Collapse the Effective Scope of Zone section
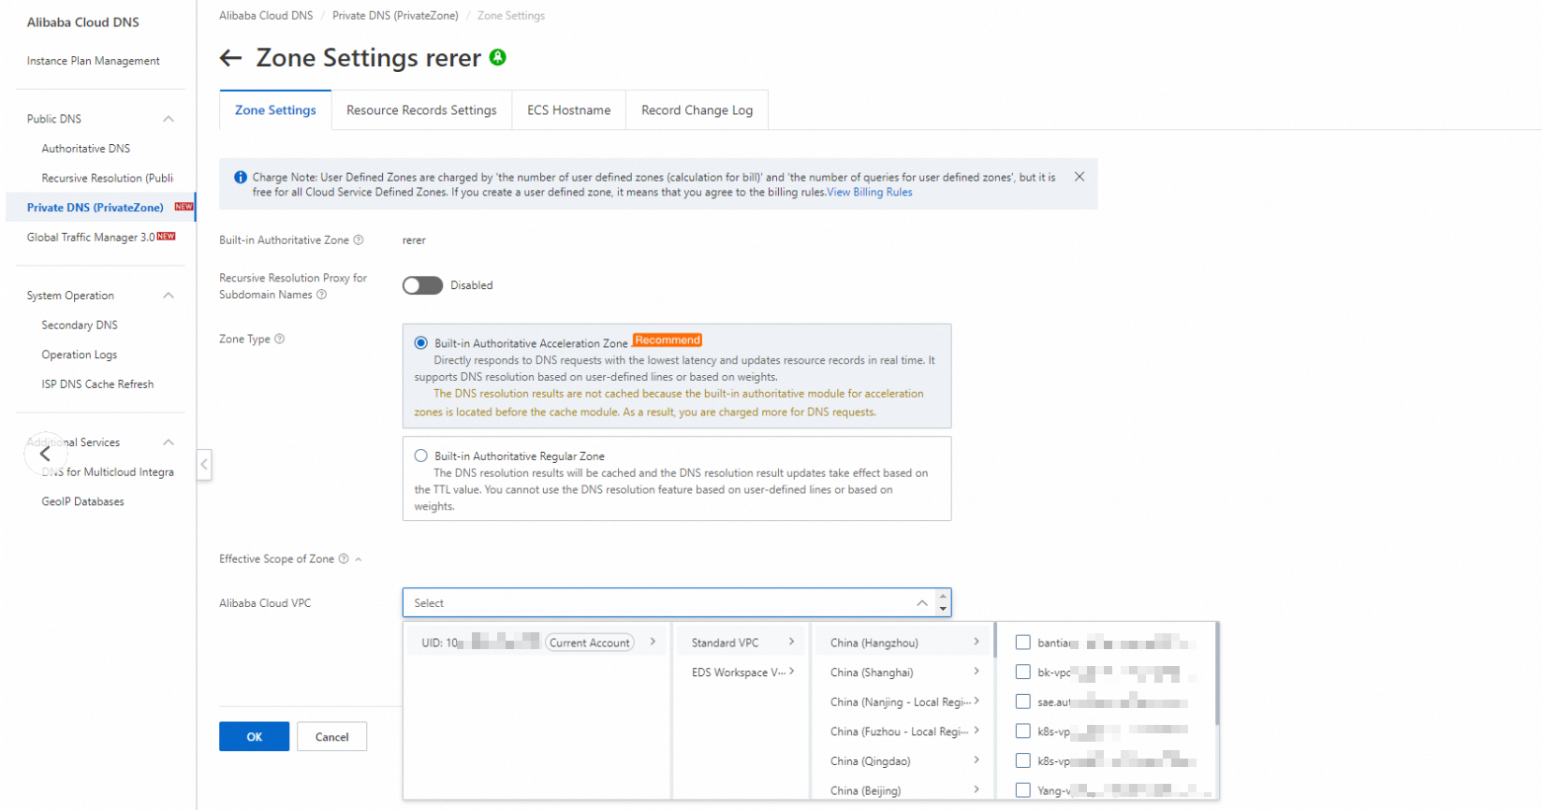Screen dimensions: 1542x810 pyautogui.click(x=359, y=559)
